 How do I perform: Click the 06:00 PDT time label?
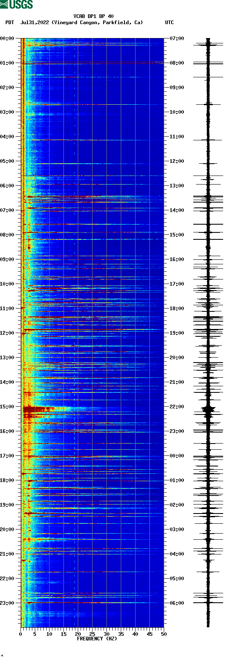(7, 186)
